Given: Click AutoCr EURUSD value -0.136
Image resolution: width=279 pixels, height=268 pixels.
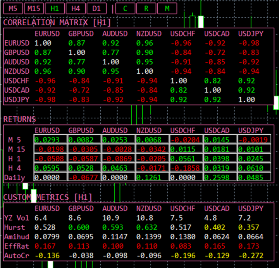Looking at the screenshot, I should 47,256.
